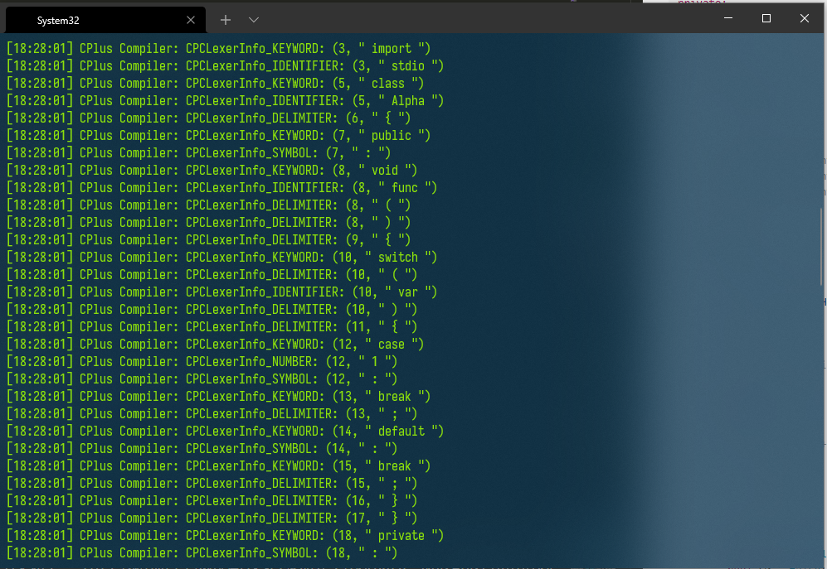Click the SYMBOL log line for line 7
This screenshot has height=569, width=827.
coord(199,152)
